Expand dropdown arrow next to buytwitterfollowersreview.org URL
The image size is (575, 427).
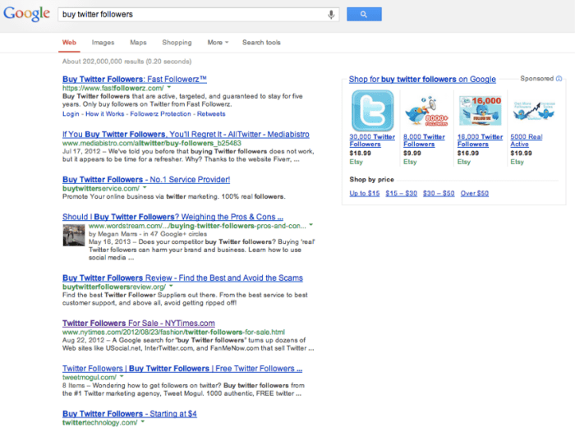coord(171,286)
